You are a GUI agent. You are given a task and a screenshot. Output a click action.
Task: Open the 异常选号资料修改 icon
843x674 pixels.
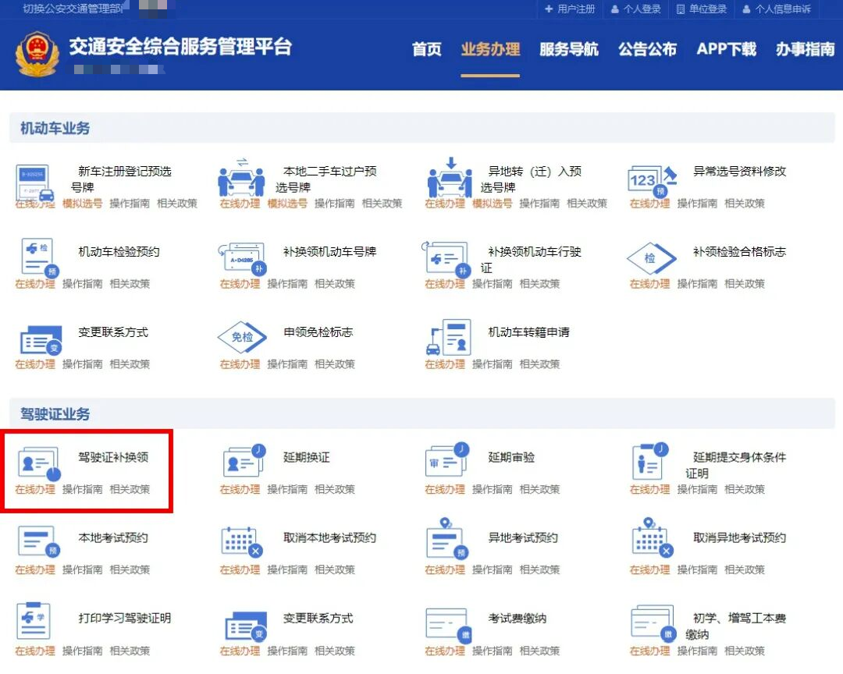[x=652, y=181]
